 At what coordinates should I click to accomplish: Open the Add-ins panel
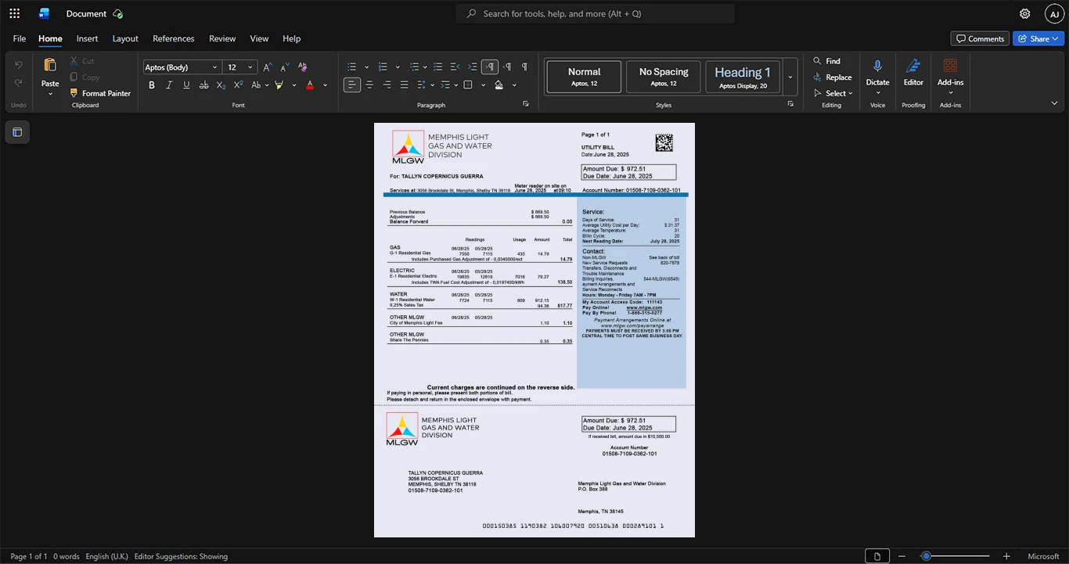click(x=950, y=77)
